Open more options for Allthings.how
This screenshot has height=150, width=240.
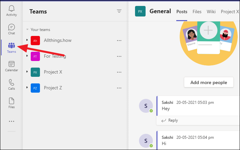coord(119,41)
